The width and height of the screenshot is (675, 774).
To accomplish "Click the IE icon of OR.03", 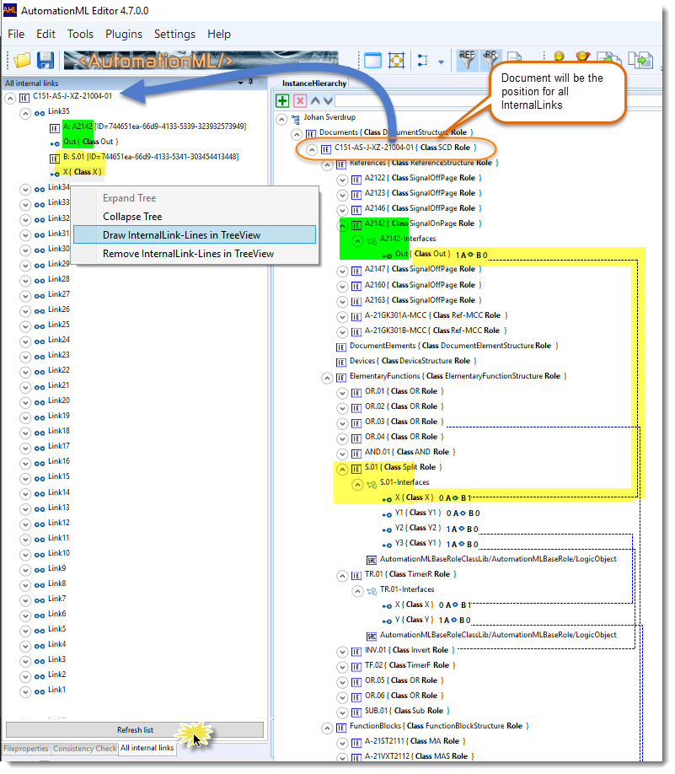I will 356,423.
